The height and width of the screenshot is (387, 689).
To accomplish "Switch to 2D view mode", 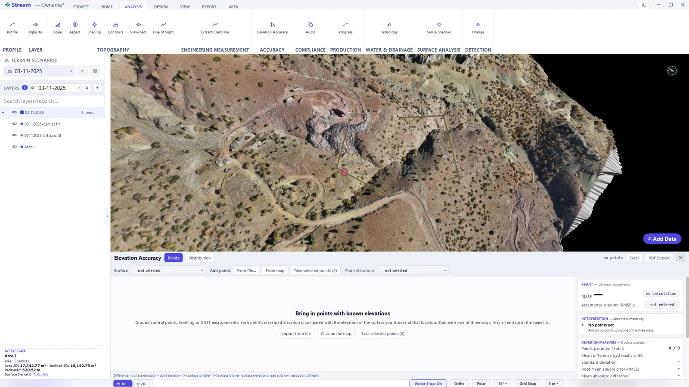I will tap(141, 384).
